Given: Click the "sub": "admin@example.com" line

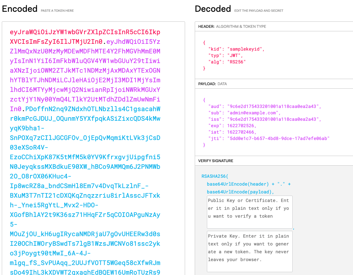Looking at the screenshot, I should coord(244,113).
